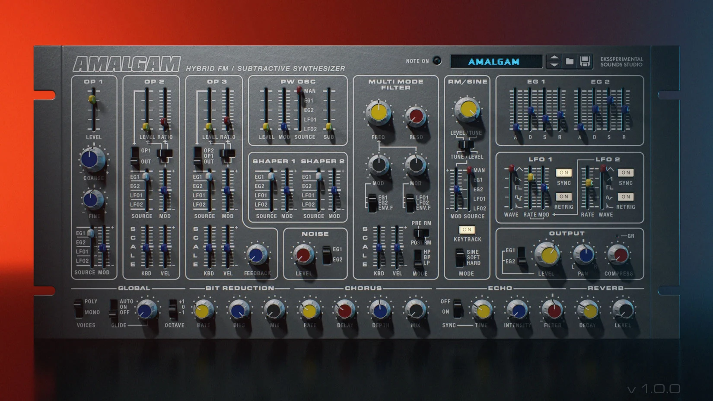Click the blue Chorus DEPTH knob

click(380, 310)
